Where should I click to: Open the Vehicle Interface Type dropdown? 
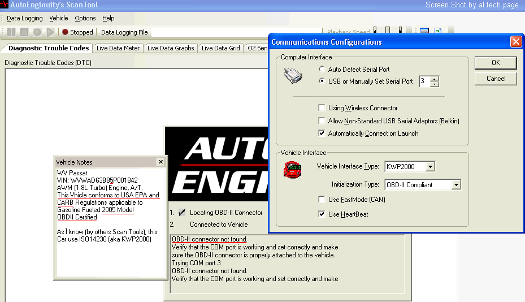click(x=430, y=167)
